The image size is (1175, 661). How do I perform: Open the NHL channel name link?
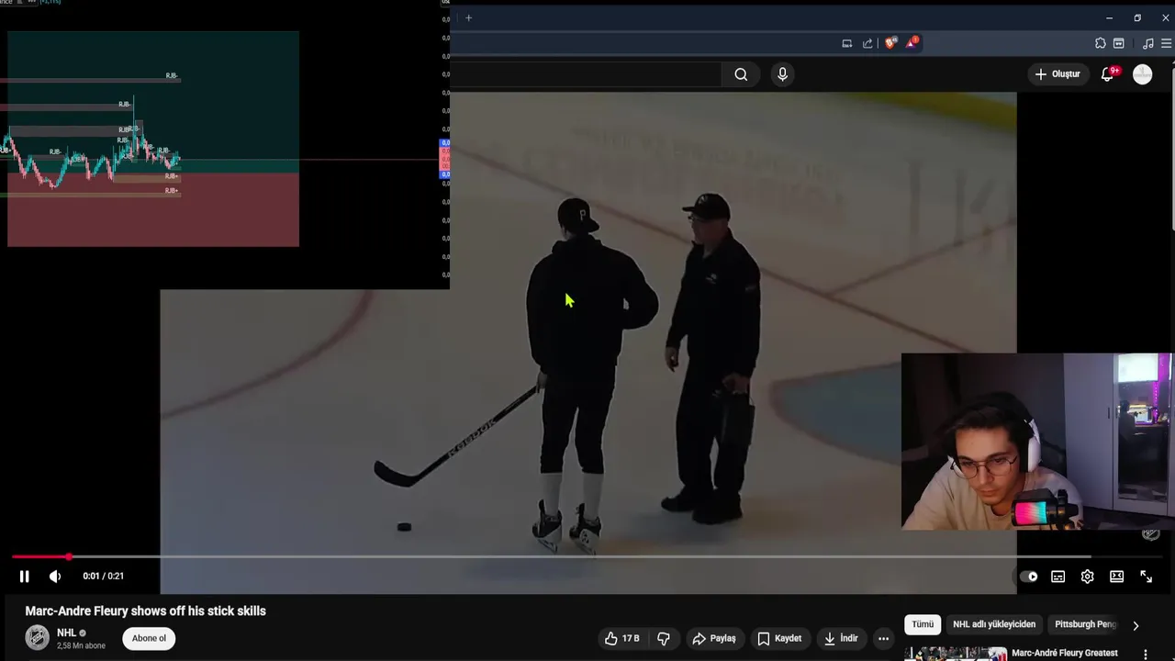(x=66, y=633)
